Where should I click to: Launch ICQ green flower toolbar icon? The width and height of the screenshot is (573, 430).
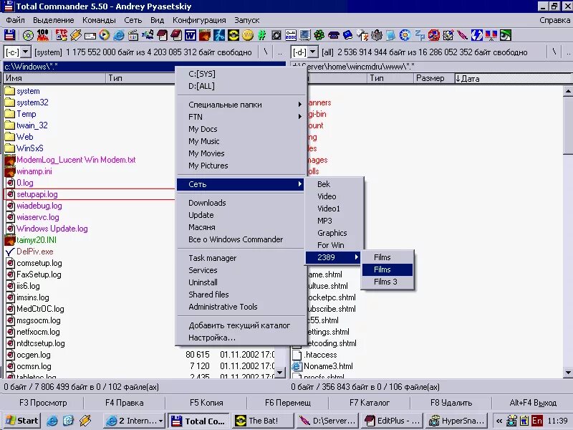coord(319,35)
